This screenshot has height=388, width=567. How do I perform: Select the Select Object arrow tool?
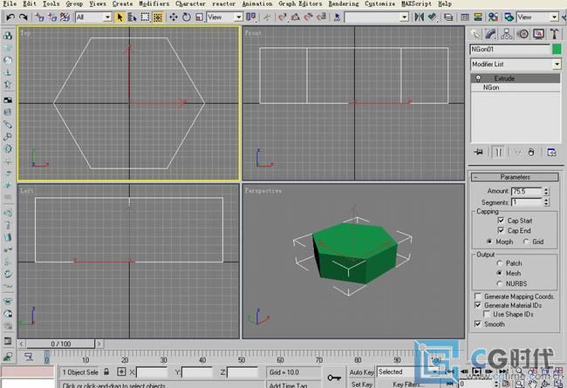point(120,17)
